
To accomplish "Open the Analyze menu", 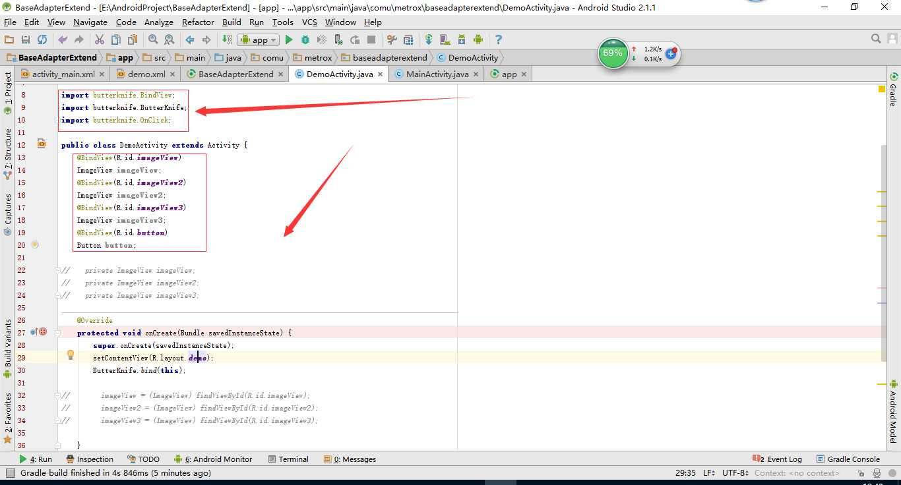I will click(158, 22).
